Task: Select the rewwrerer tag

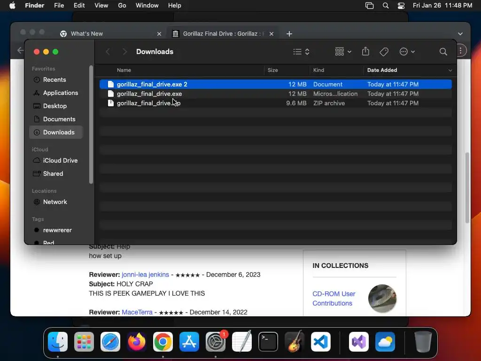Action: click(x=56, y=230)
